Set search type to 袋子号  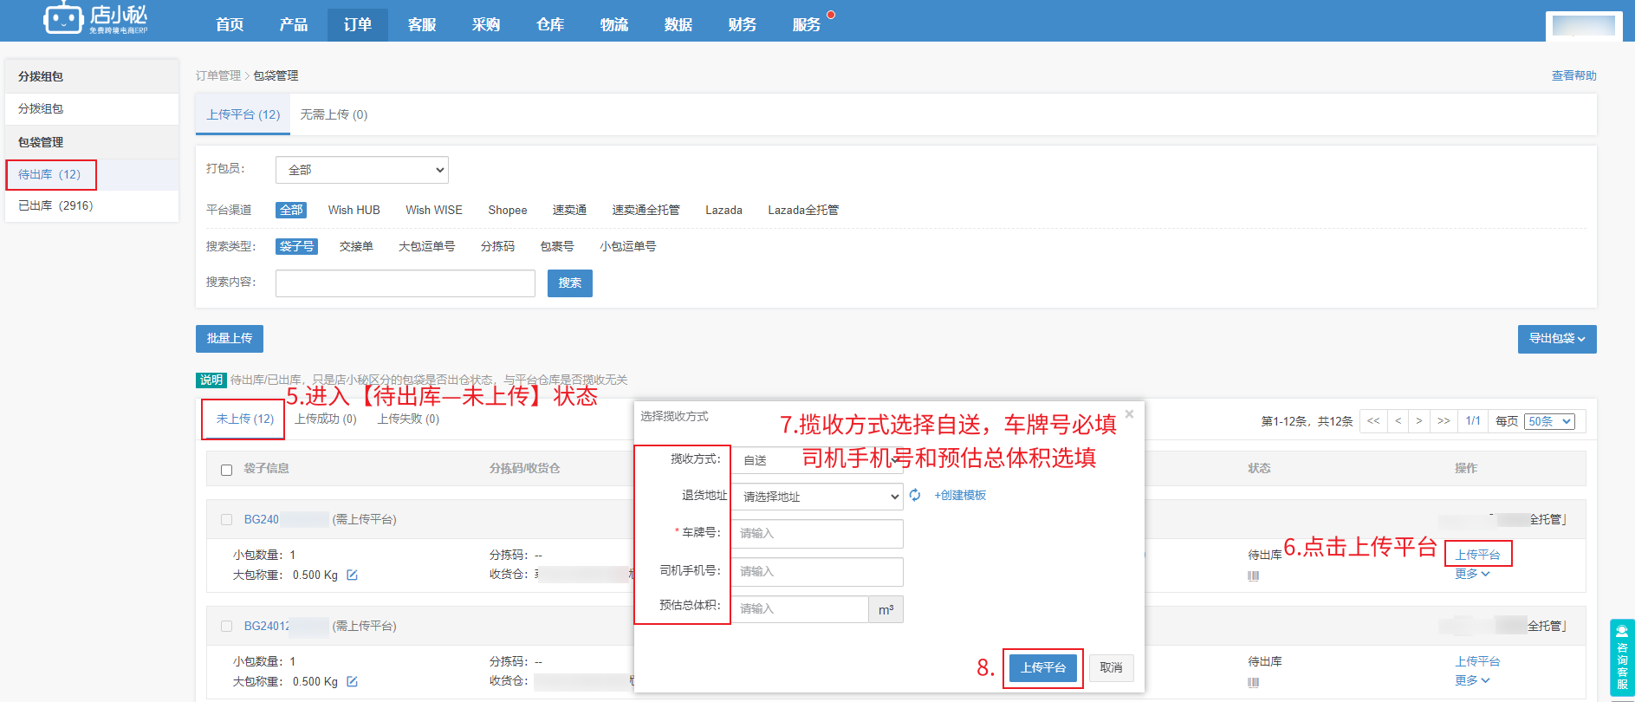pyautogui.click(x=296, y=246)
